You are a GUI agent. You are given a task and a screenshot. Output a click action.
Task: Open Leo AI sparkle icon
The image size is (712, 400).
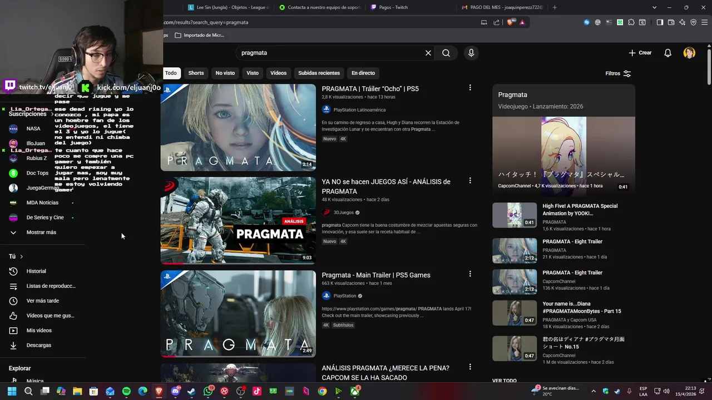tap(683, 22)
